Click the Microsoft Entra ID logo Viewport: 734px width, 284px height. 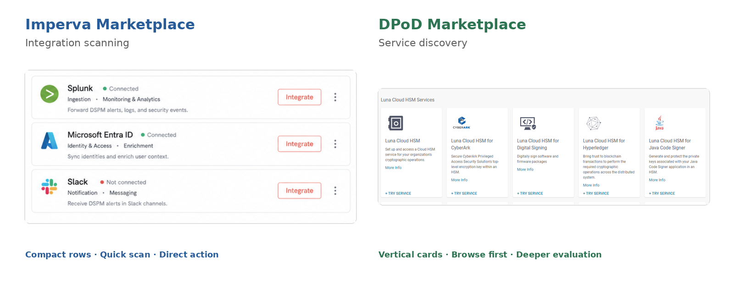50,141
